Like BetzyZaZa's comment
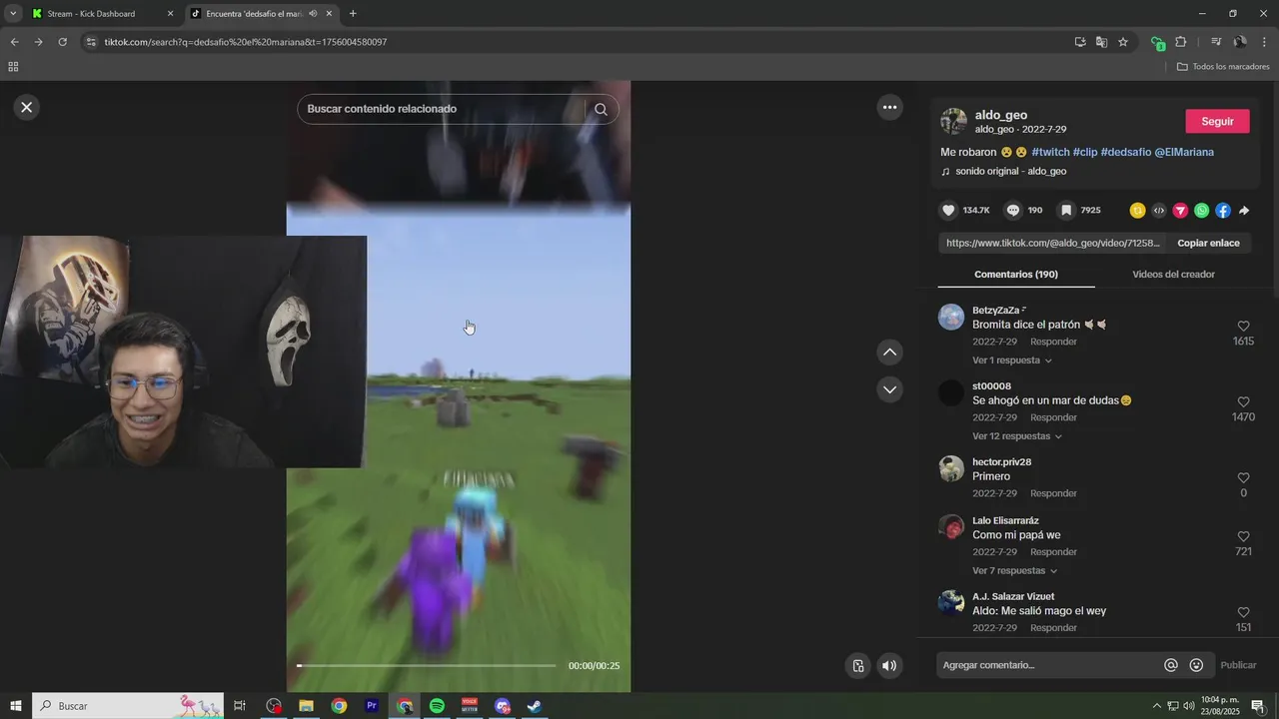The image size is (1279, 719). point(1243,327)
